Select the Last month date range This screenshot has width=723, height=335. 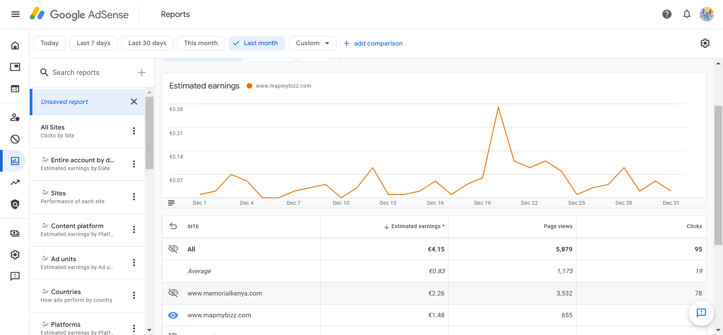click(256, 43)
